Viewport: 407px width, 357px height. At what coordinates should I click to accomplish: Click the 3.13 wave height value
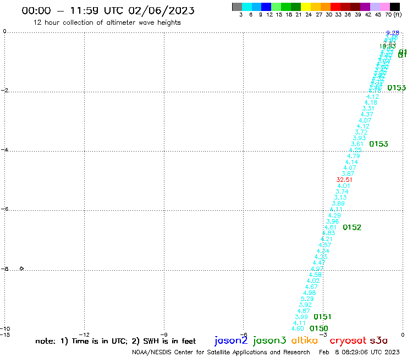pyautogui.click(x=340, y=198)
